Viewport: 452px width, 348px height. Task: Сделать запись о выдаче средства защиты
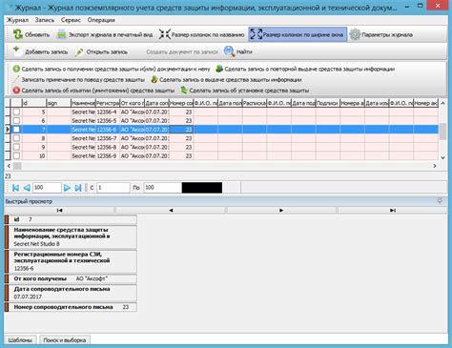pos(226,80)
